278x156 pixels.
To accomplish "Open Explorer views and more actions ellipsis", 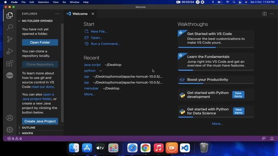I will click(57, 14).
